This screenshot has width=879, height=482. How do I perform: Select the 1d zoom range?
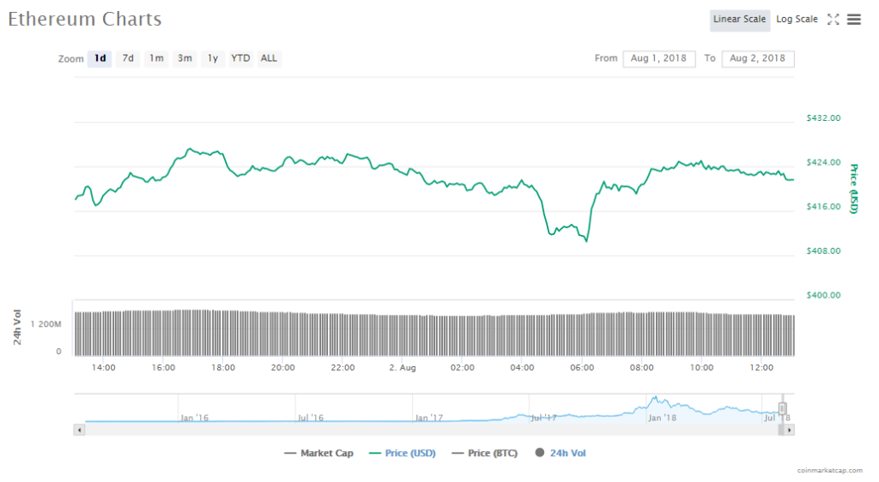click(100, 58)
